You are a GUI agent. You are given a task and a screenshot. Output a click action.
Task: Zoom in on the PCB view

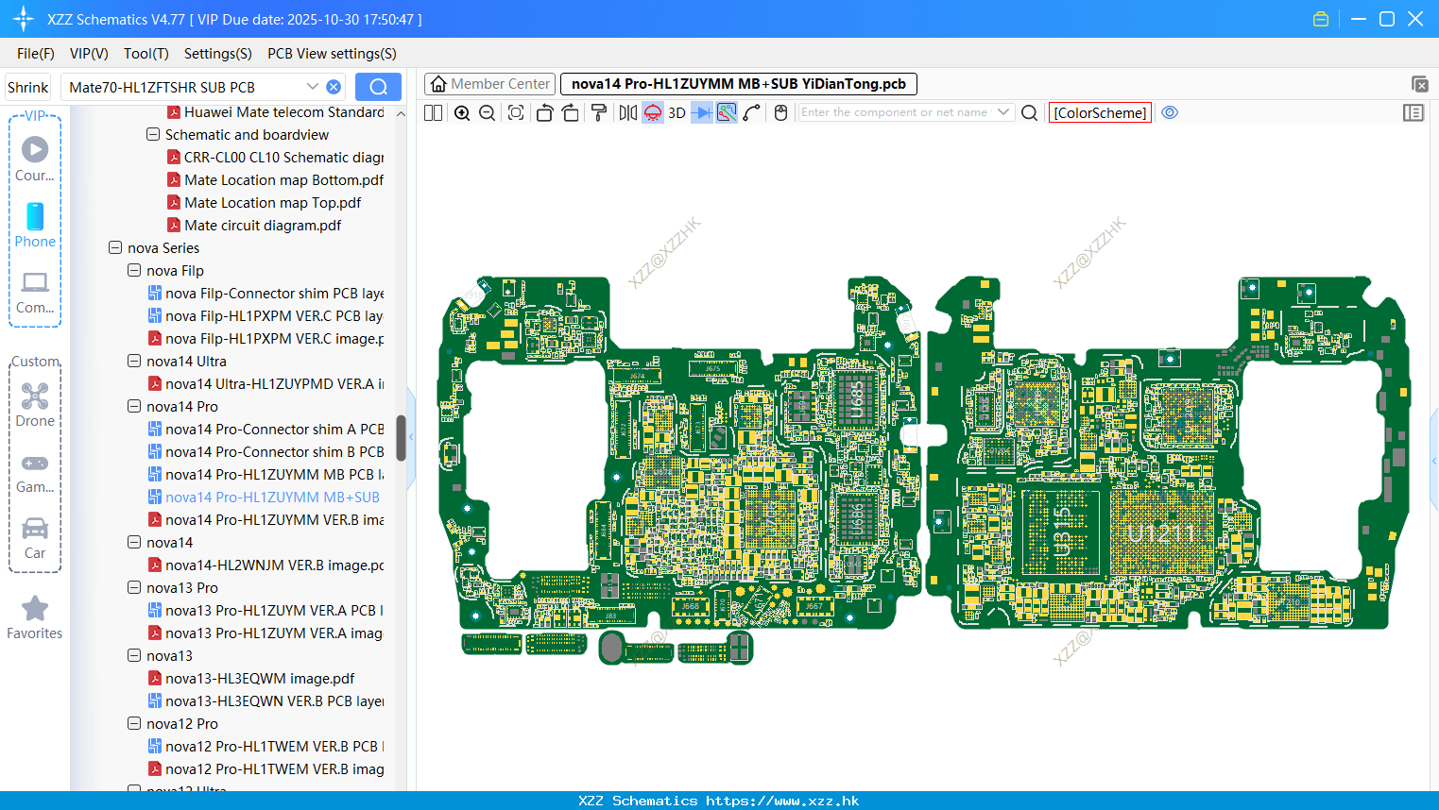pyautogui.click(x=462, y=112)
